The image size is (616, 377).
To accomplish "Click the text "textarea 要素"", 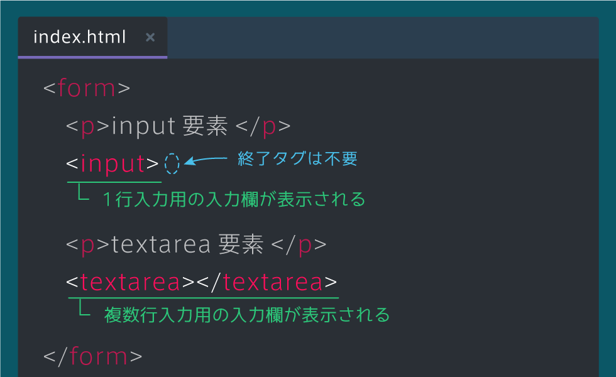I will (x=187, y=245).
